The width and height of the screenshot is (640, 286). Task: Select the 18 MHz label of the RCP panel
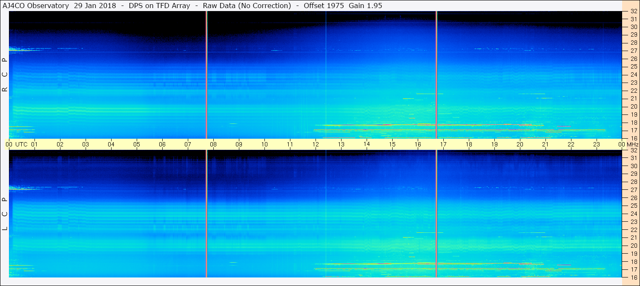[x=633, y=123]
